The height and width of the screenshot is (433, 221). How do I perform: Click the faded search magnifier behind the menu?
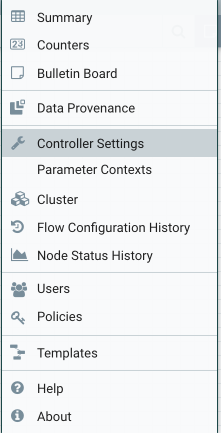(178, 31)
